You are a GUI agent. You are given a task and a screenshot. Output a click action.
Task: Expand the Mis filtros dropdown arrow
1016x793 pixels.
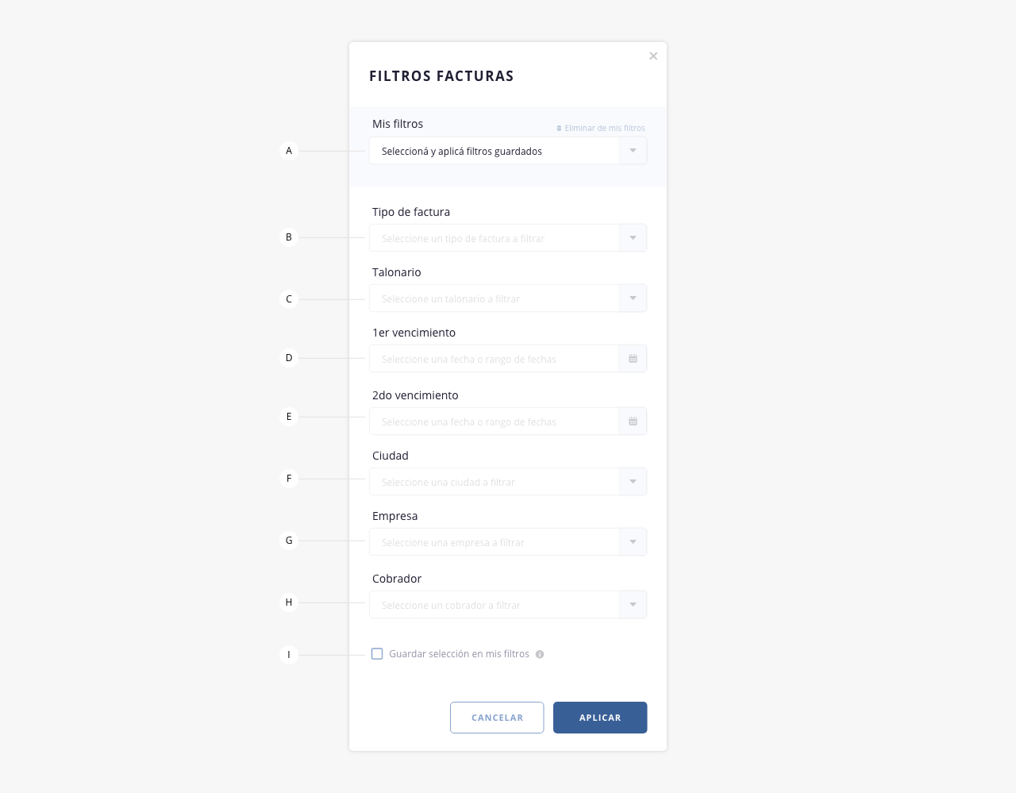coord(633,151)
